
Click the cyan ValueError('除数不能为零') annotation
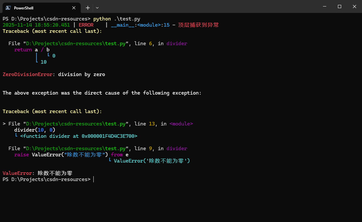pyautogui.click(x=152, y=161)
